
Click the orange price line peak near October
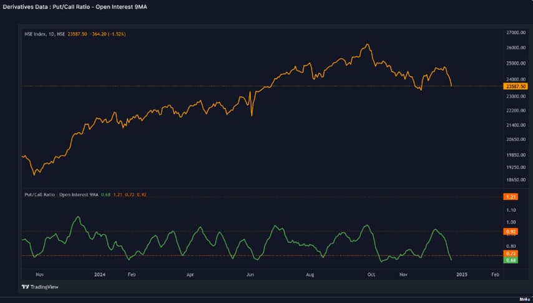pyautogui.click(x=368, y=45)
